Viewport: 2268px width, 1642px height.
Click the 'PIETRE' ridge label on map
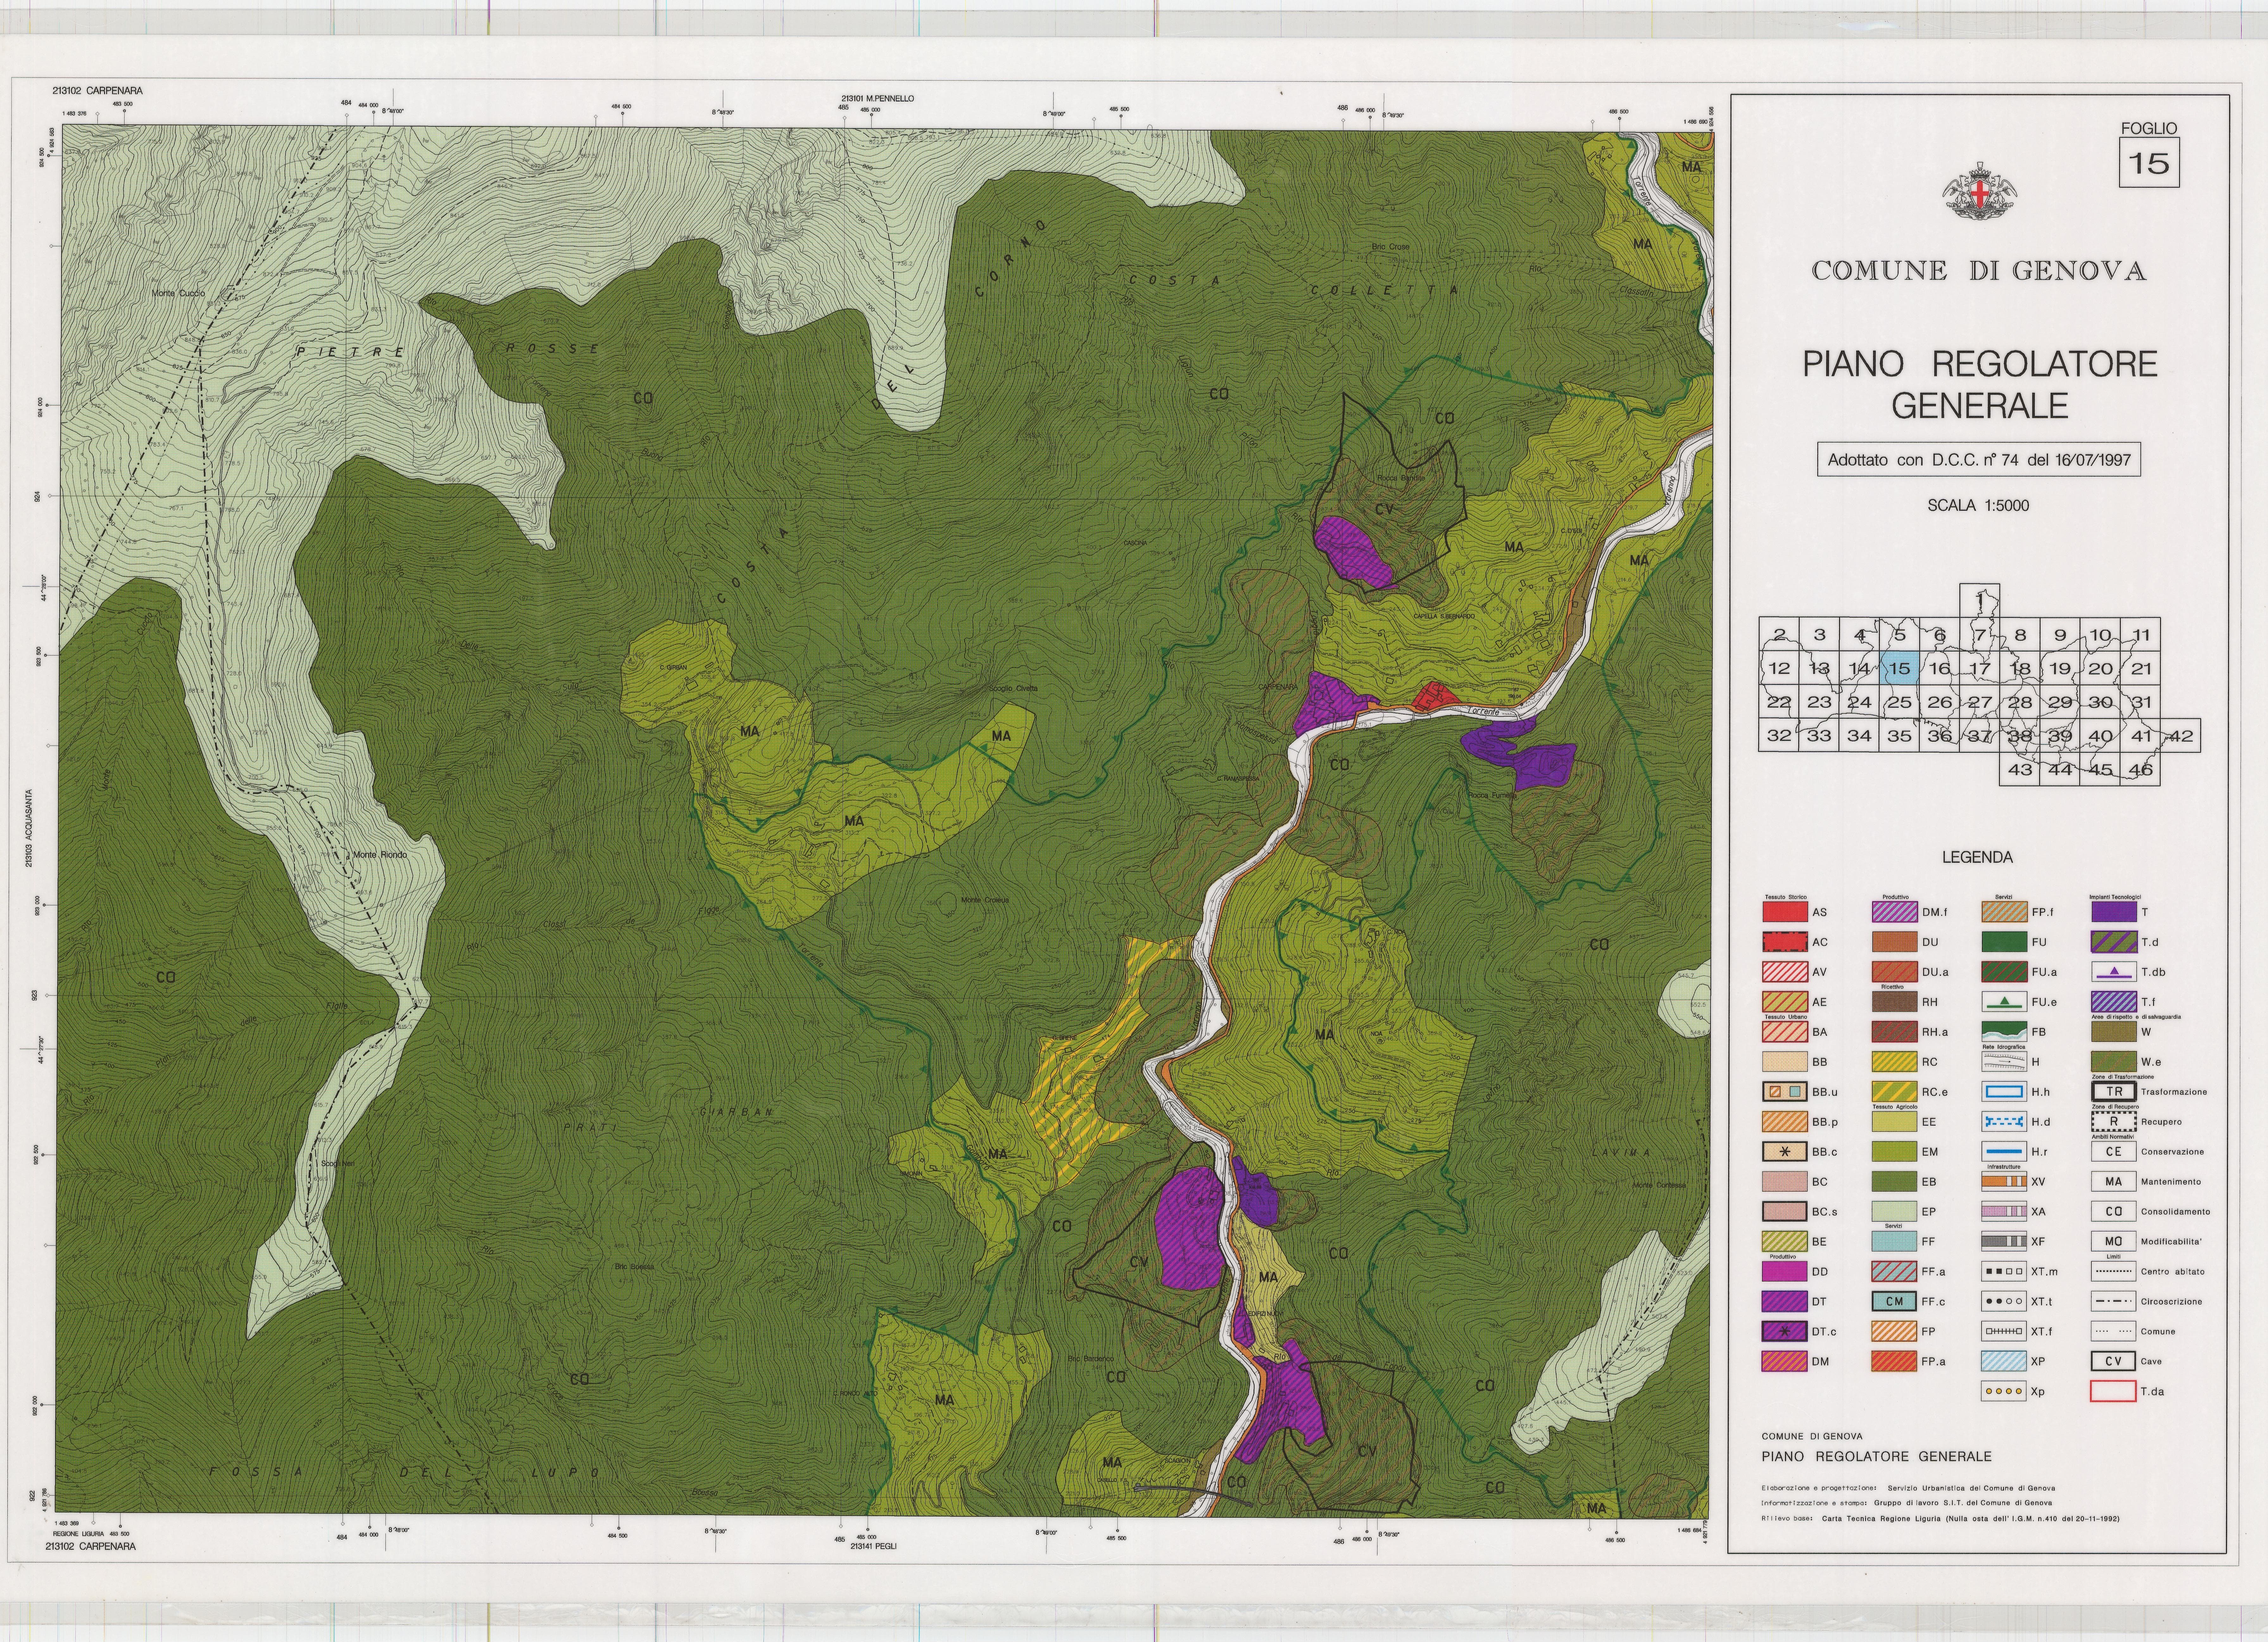[x=350, y=352]
